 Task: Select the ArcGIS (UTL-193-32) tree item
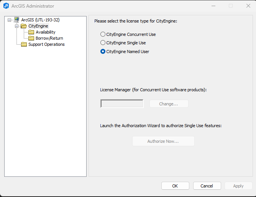[x=40, y=20]
